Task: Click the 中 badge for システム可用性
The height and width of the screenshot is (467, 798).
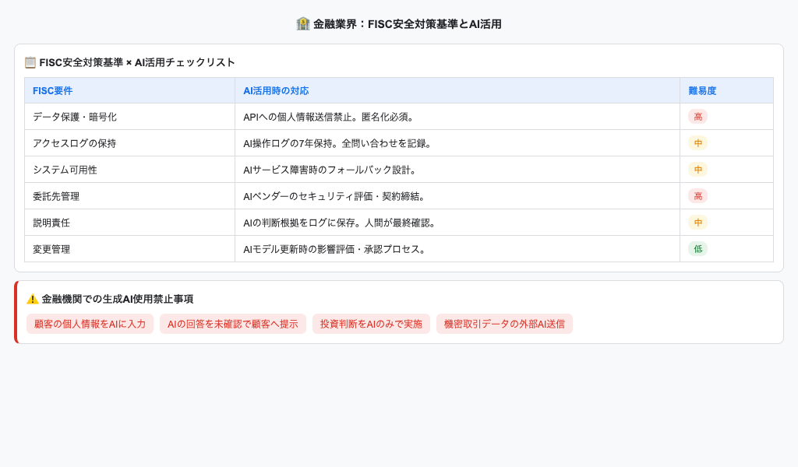Action: (x=696, y=169)
